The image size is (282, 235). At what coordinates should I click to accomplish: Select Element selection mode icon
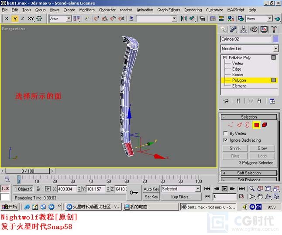coord(265,125)
